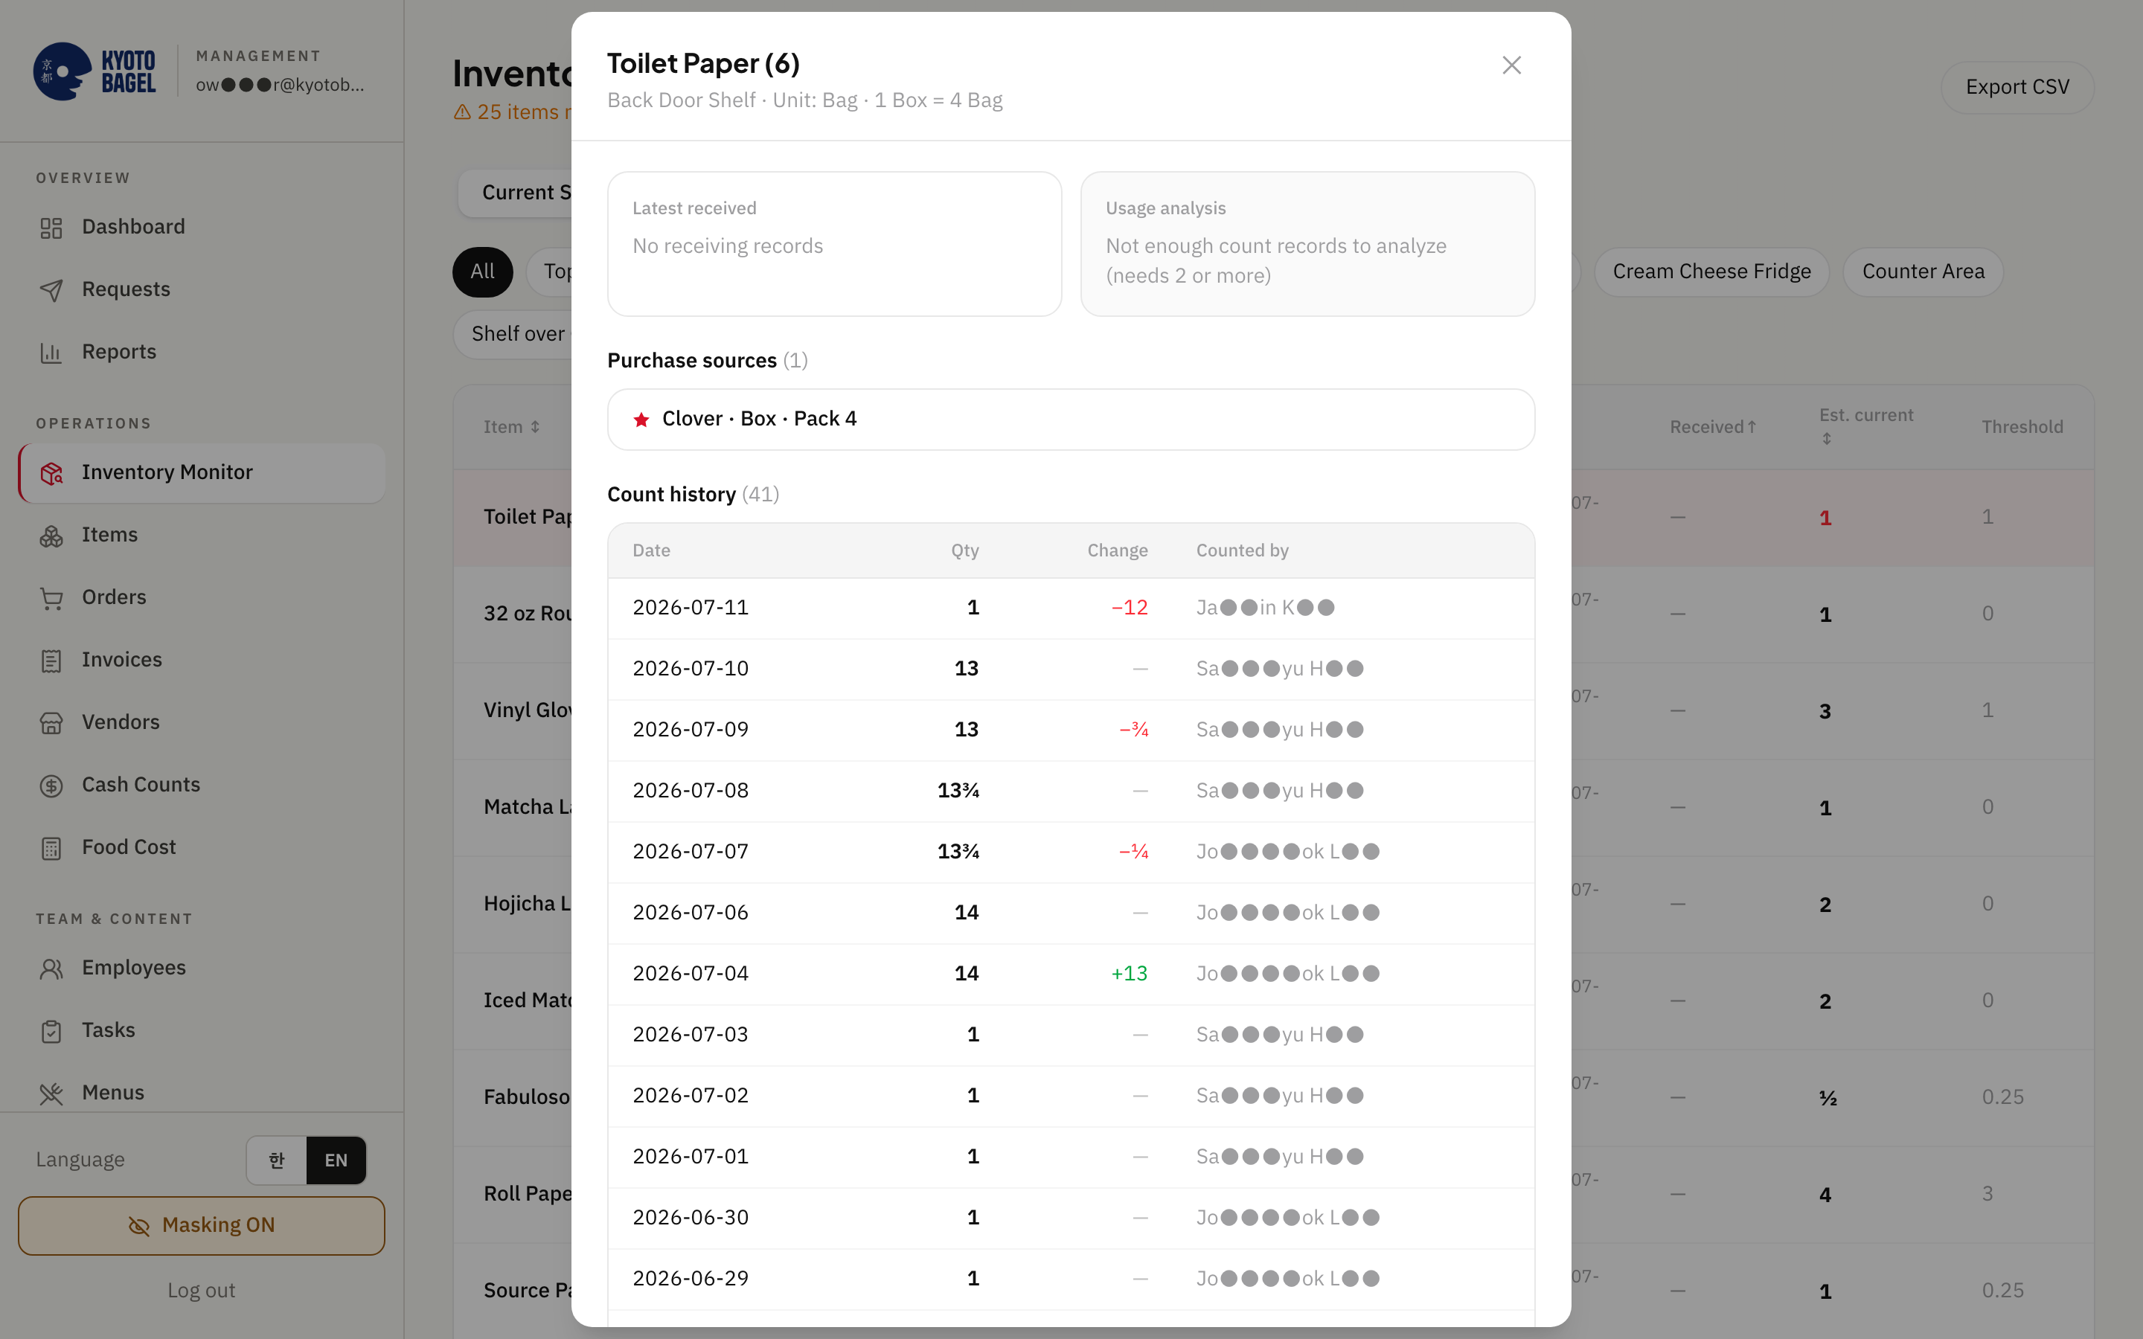The image size is (2143, 1339).
Task: Click the Food Cost calculator icon
Action: (51, 848)
